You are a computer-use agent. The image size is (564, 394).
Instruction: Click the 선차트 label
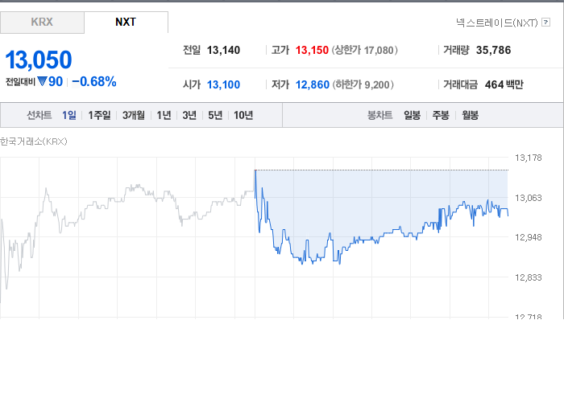[39, 115]
